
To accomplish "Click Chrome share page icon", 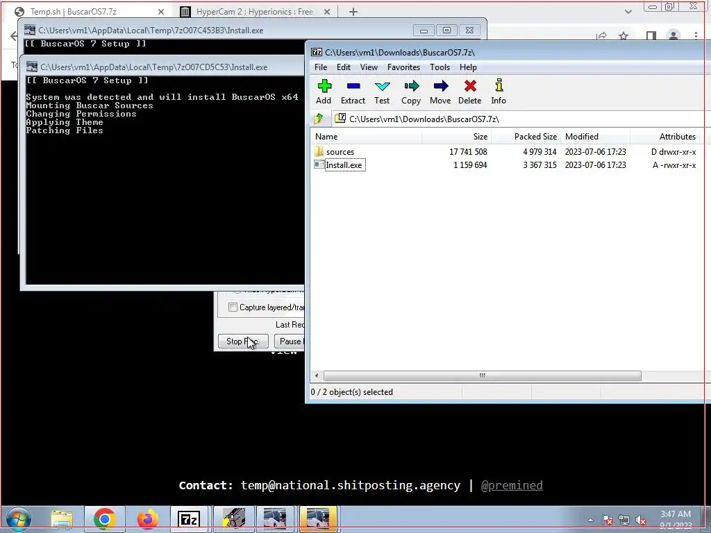I will click(x=602, y=35).
